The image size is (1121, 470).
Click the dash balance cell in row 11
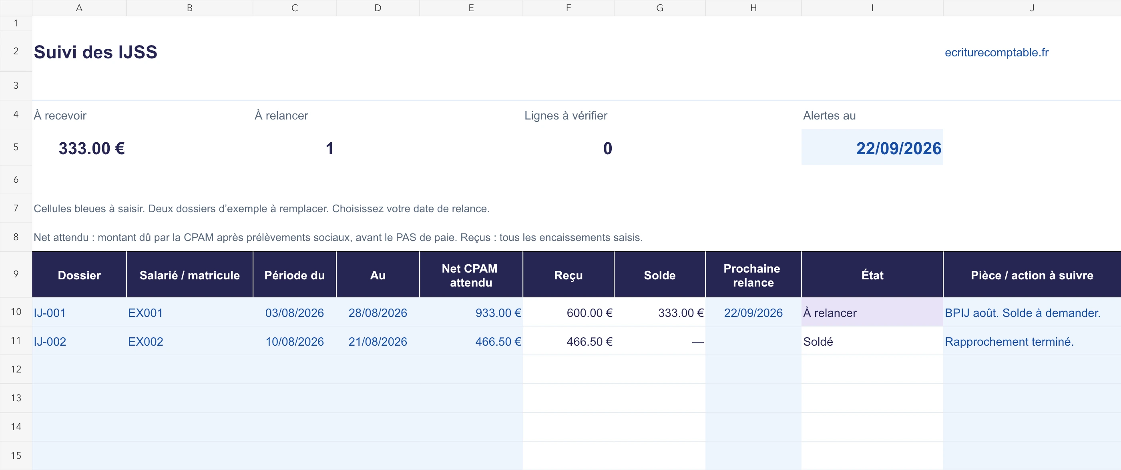tap(660, 341)
